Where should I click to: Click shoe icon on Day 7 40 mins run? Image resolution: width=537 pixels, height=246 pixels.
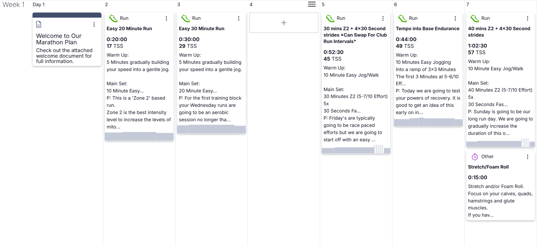[475, 18]
